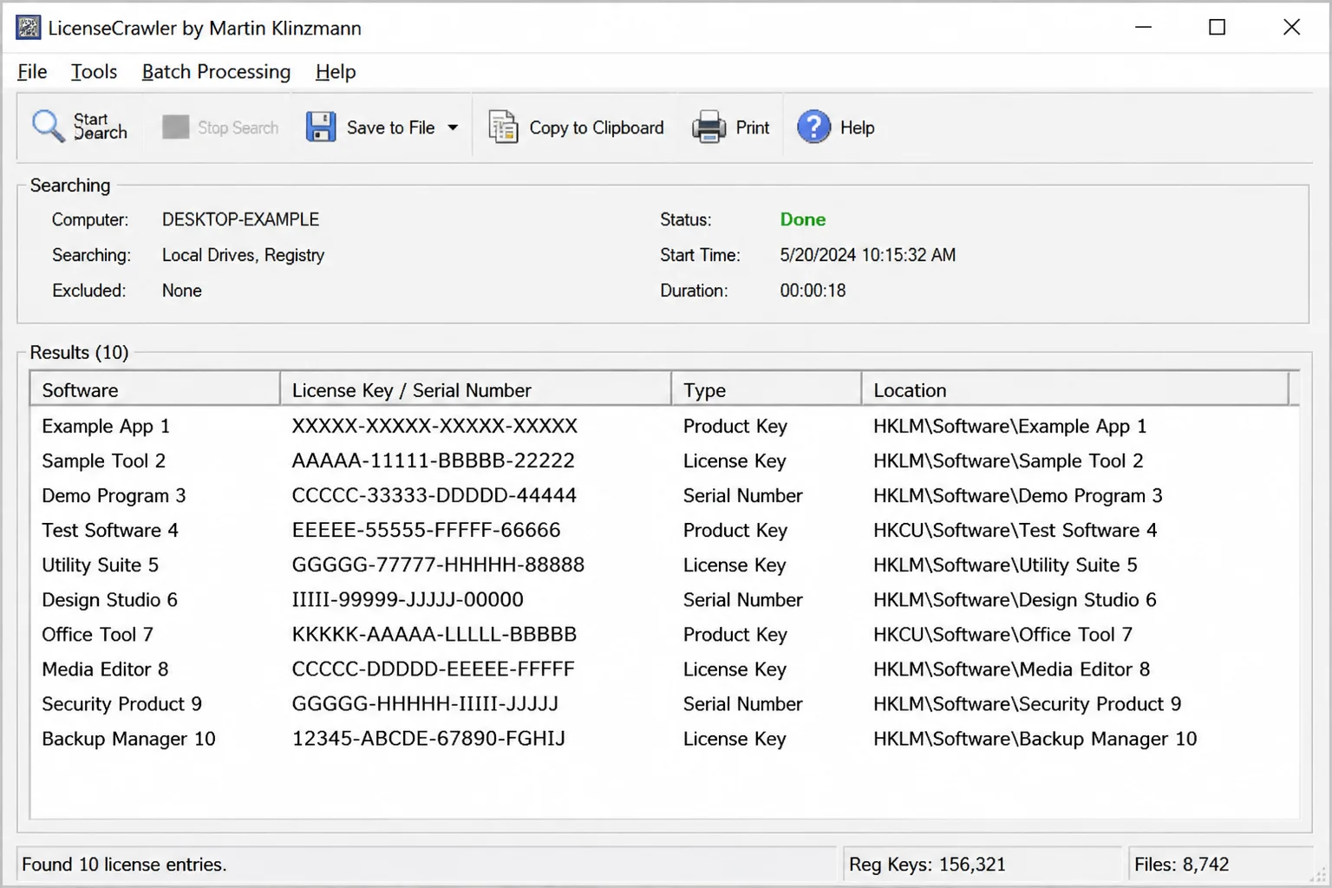
Task: Click the Excluded value None
Action: (181, 291)
